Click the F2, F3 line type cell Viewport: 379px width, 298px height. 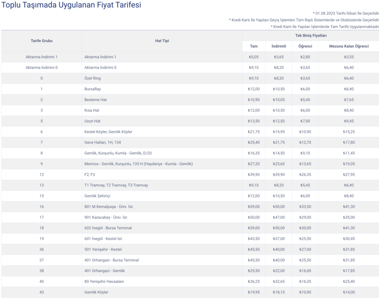(x=90, y=174)
